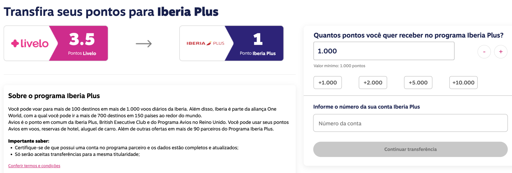Click inside the points amount field showing 1.000
Screen dimensions: 512x173
(x=384, y=51)
